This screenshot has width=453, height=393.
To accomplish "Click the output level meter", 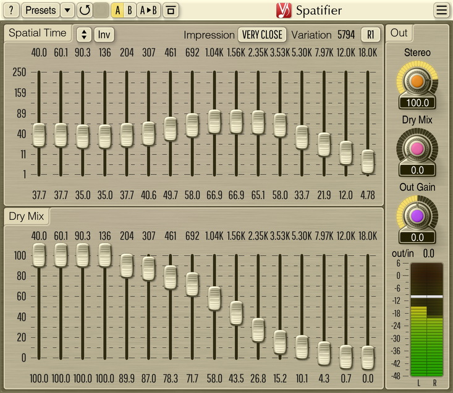I will (x=426, y=319).
